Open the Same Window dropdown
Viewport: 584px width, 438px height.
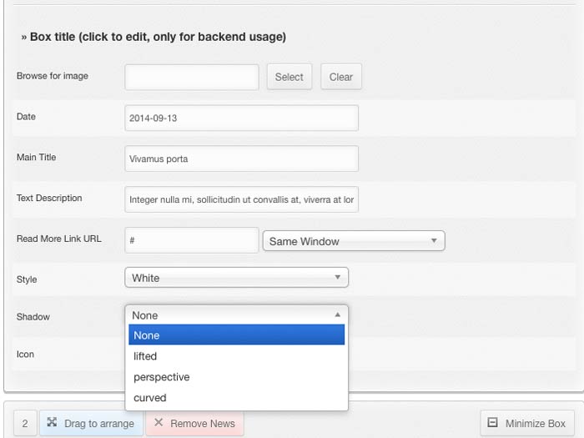click(x=353, y=241)
